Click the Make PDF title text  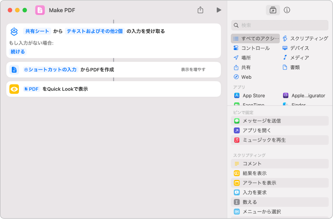(x=62, y=10)
